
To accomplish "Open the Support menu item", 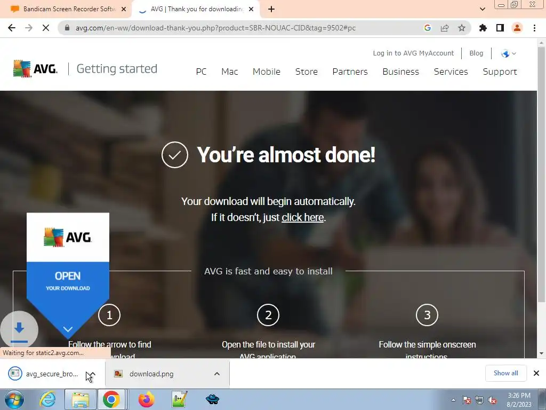I will (x=500, y=72).
